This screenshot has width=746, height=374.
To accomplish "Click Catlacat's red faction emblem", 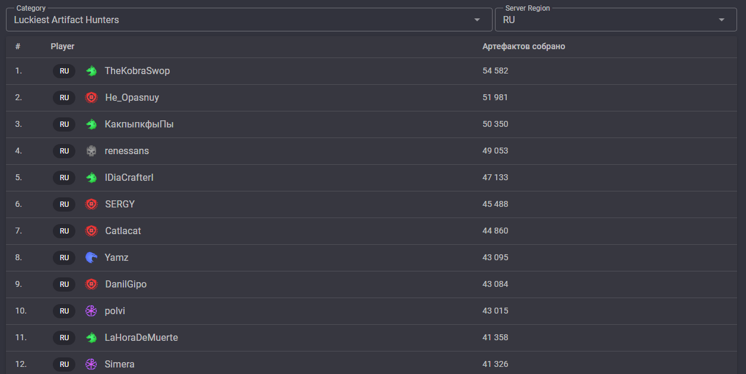I will [91, 231].
